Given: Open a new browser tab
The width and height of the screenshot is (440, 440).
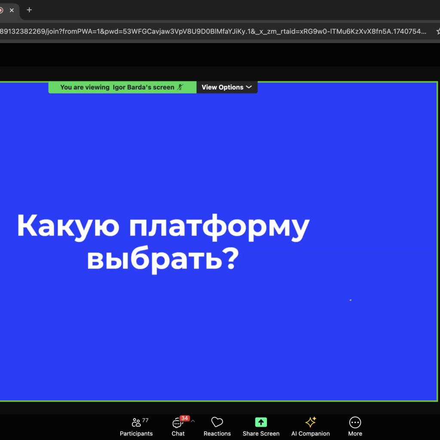Looking at the screenshot, I should pyautogui.click(x=29, y=10).
